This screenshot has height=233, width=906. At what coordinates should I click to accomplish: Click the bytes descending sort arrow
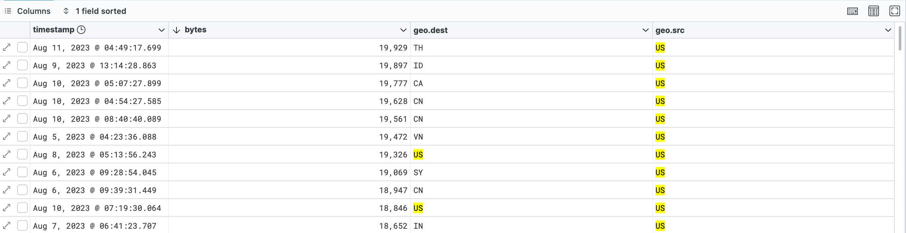(177, 30)
